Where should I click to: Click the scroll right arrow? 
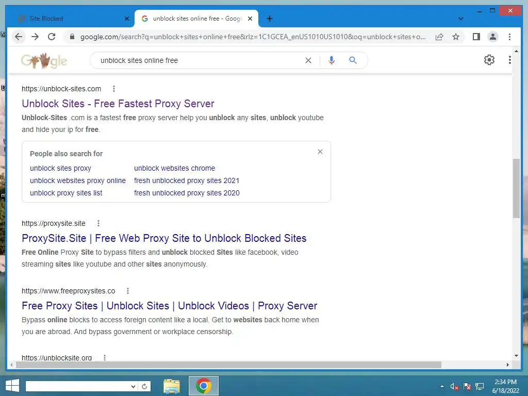508,365
